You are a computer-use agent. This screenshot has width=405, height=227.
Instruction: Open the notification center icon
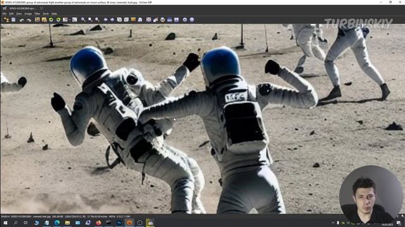click(x=399, y=223)
